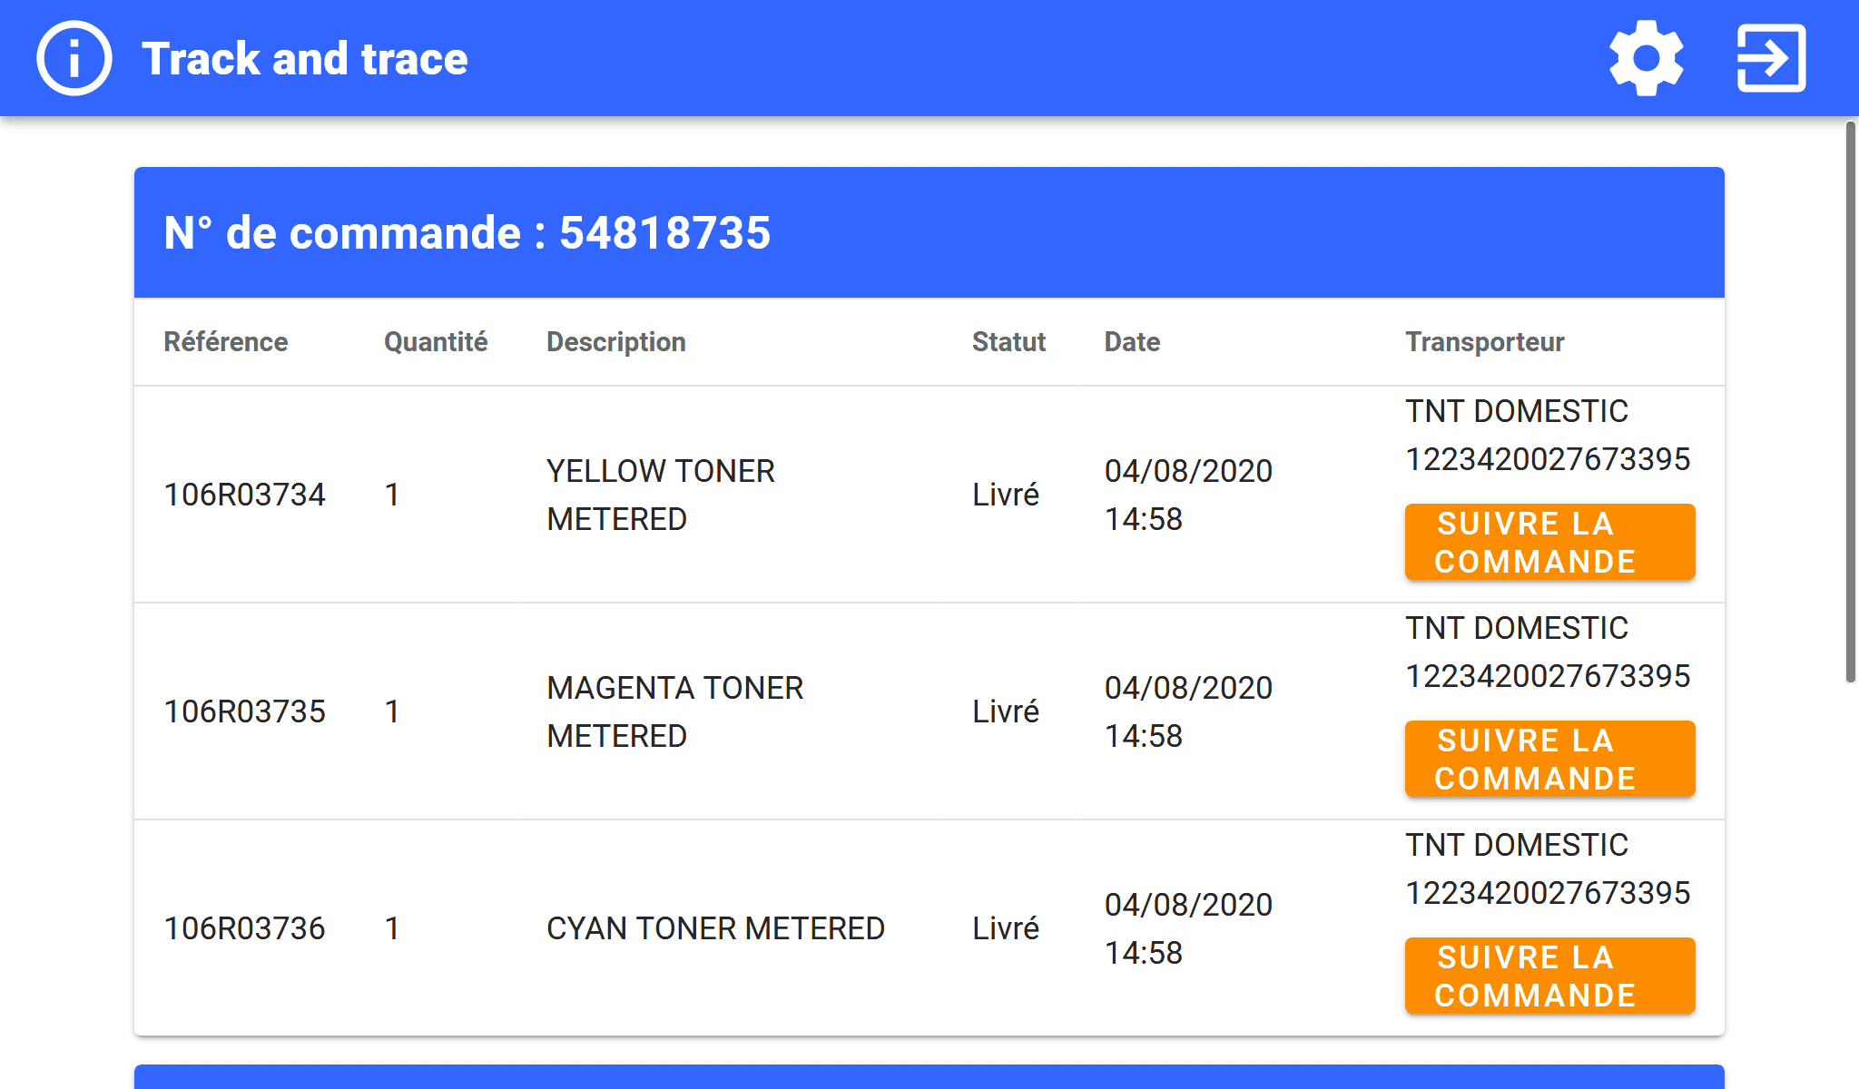The width and height of the screenshot is (1859, 1089).
Task: Click date 04/08/2020 in cyan toner row
Action: click(x=1188, y=905)
